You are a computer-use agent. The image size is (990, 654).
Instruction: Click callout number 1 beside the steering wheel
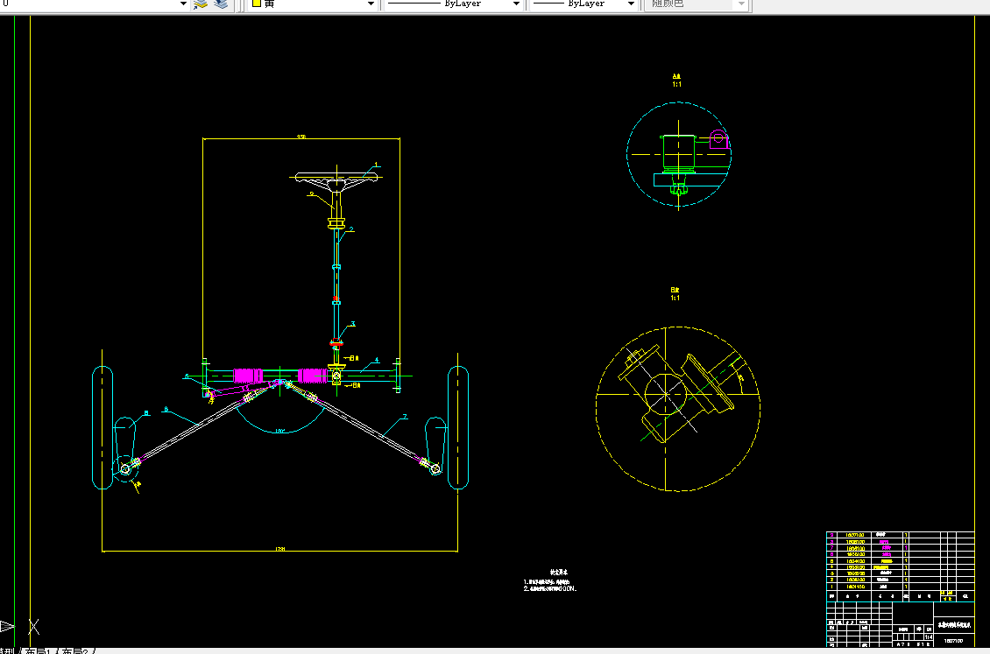click(x=377, y=165)
